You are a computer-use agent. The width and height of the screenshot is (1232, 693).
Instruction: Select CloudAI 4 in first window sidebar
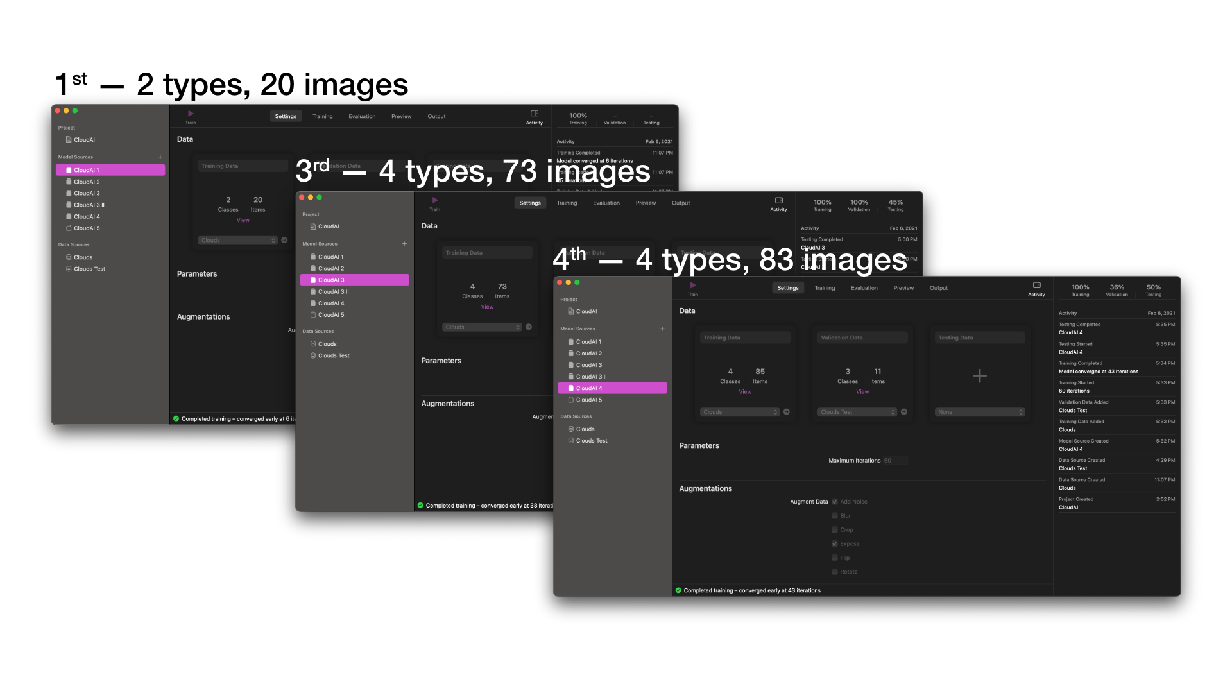[110, 216]
